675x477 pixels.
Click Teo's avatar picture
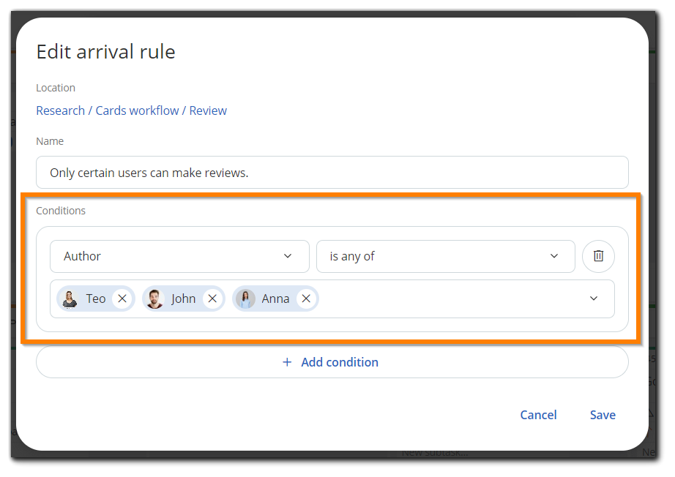coord(70,298)
